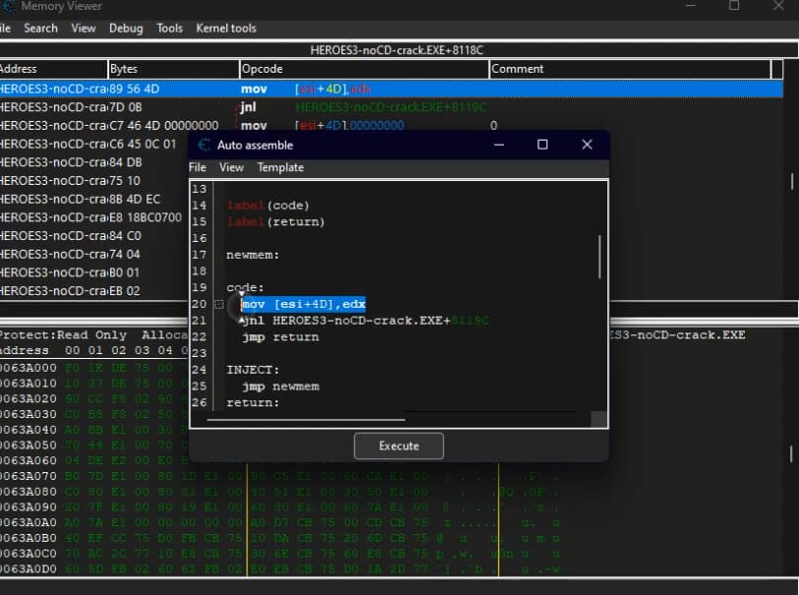
Task: Click the disassembler vertical scrollbar
Action: click(x=790, y=182)
